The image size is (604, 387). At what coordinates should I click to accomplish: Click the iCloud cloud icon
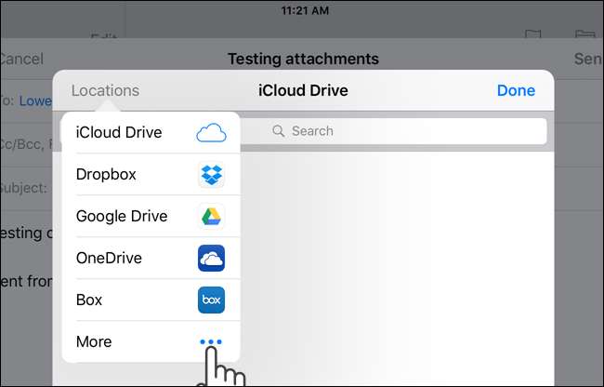click(211, 133)
